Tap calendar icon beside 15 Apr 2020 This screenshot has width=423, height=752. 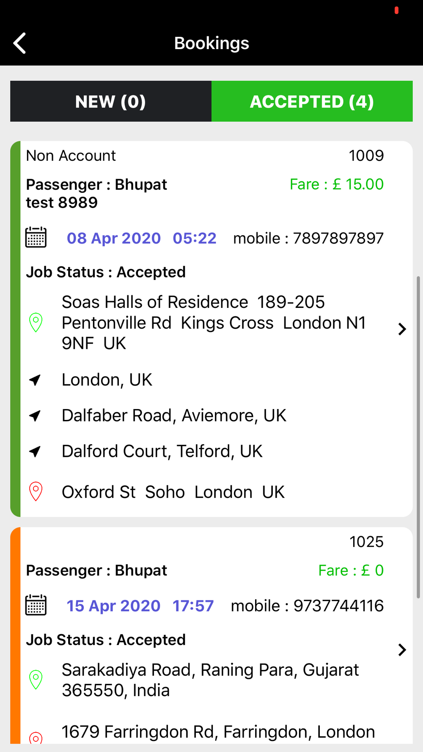point(36,605)
